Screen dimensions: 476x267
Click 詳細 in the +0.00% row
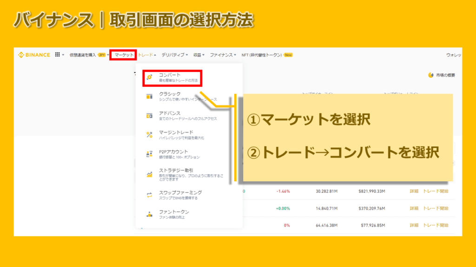[414, 208]
